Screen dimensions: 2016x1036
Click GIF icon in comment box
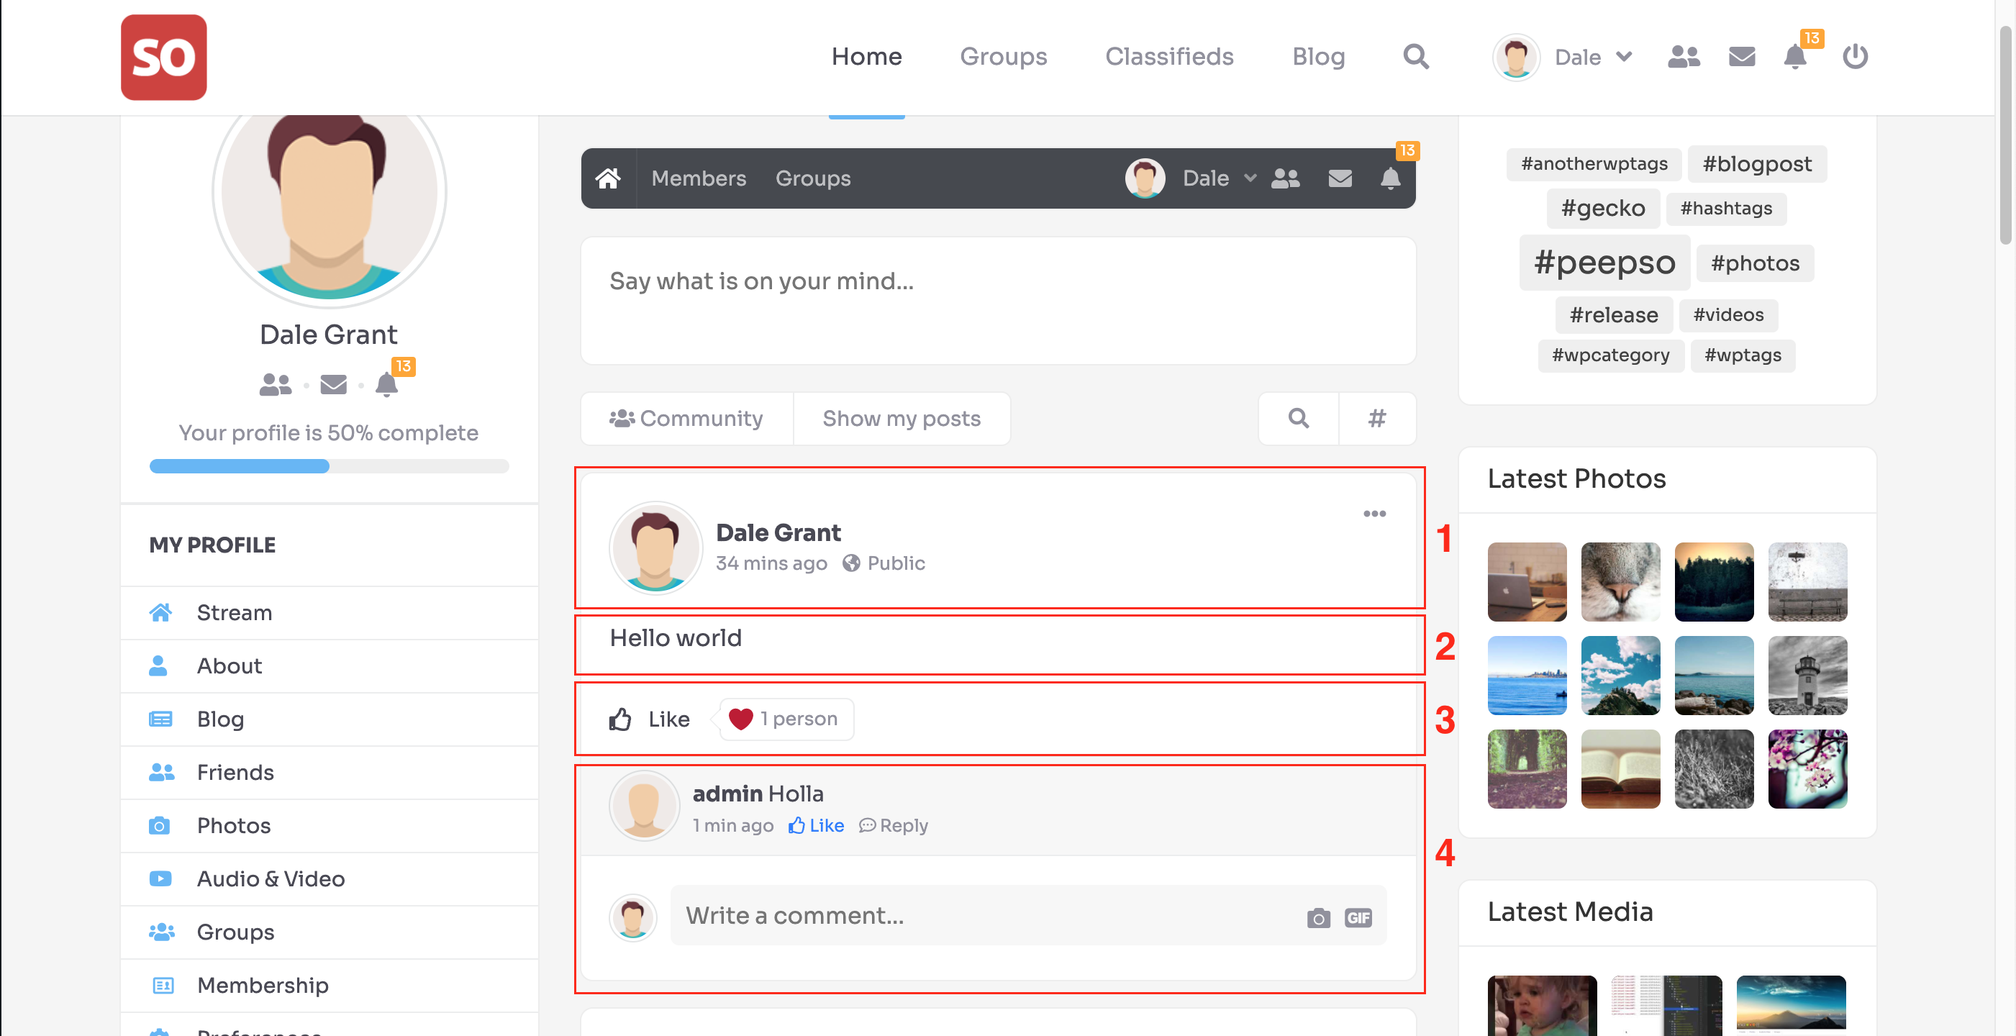pos(1358,918)
